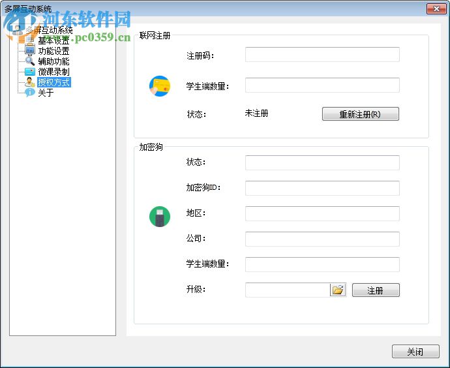The image size is (450, 368).
Task: Click the 升级 file path field
Action: pyautogui.click(x=288, y=290)
